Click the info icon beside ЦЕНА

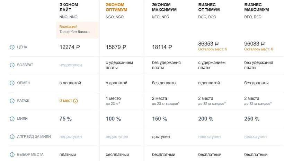12,47
